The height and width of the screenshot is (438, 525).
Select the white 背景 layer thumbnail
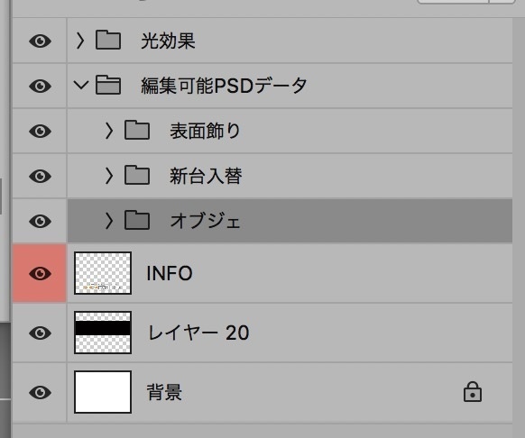pyautogui.click(x=103, y=392)
